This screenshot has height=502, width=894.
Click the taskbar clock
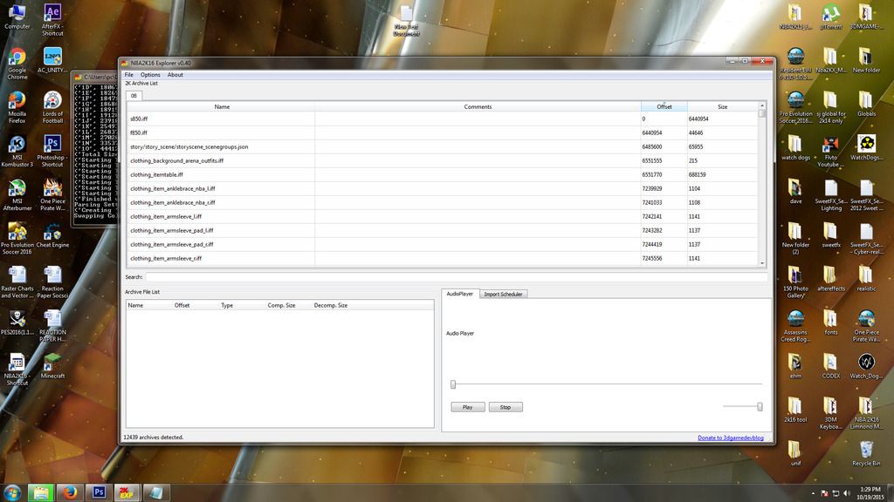pyautogui.click(x=870, y=493)
